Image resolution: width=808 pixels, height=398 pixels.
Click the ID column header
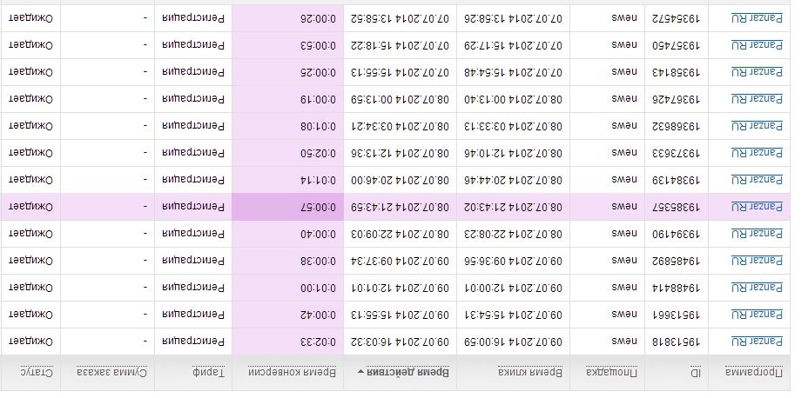(696, 372)
